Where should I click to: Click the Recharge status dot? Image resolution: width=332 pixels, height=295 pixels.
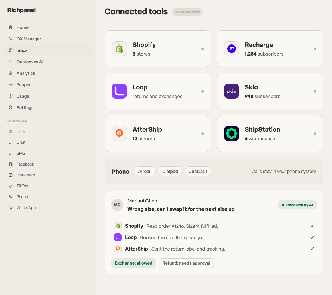(315, 49)
